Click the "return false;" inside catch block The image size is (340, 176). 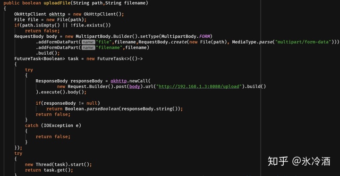pyautogui.click(x=53, y=136)
